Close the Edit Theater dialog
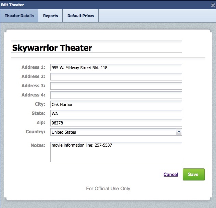The height and width of the screenshot is (208, 216). coord(213,5)
